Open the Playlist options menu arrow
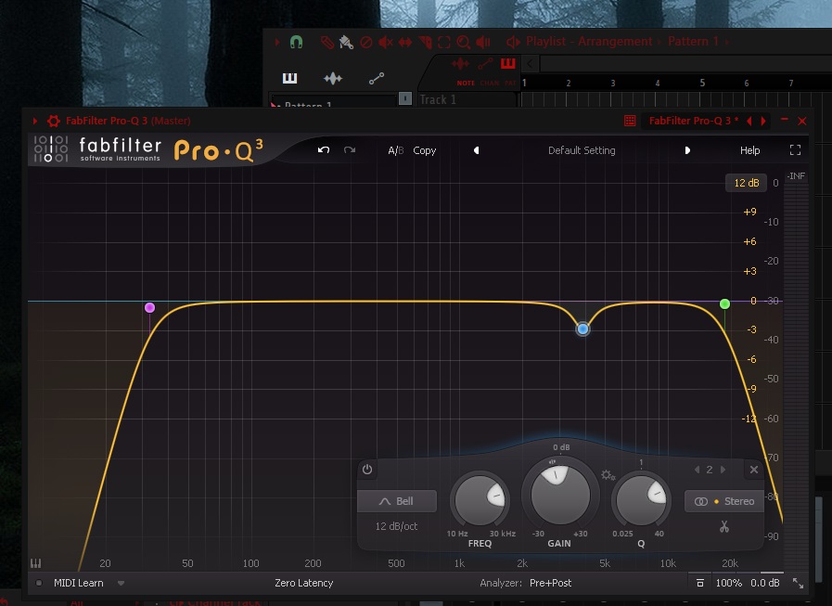 pyautogui.click(x=277, y=42)
